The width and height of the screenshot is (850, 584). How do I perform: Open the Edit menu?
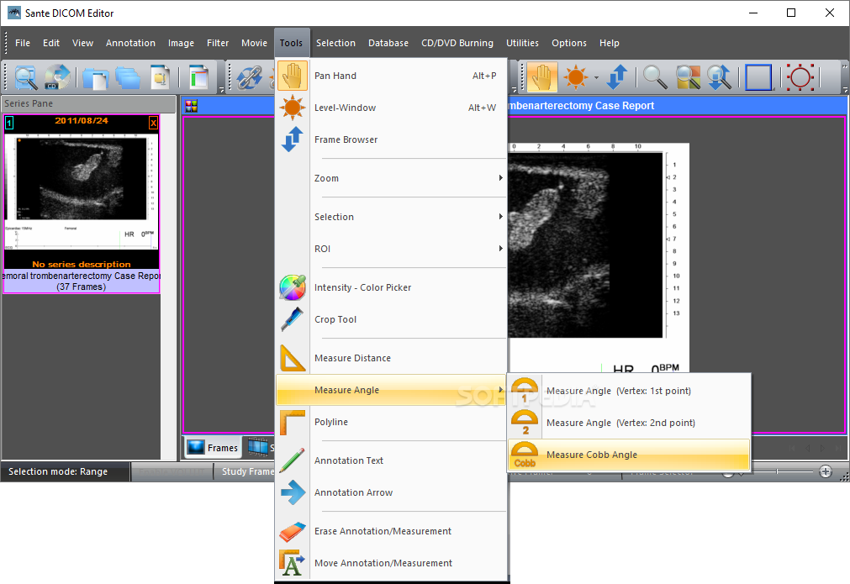tap(51, 43)
